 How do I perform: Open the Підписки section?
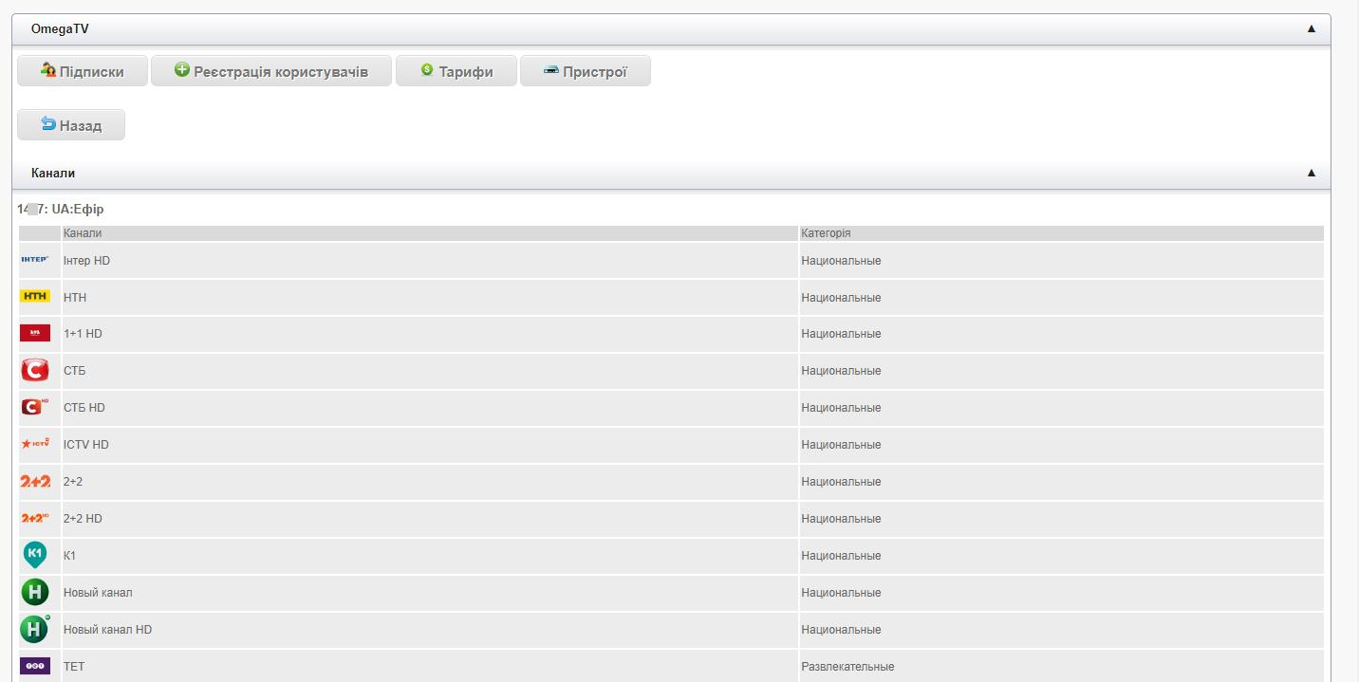83,71
